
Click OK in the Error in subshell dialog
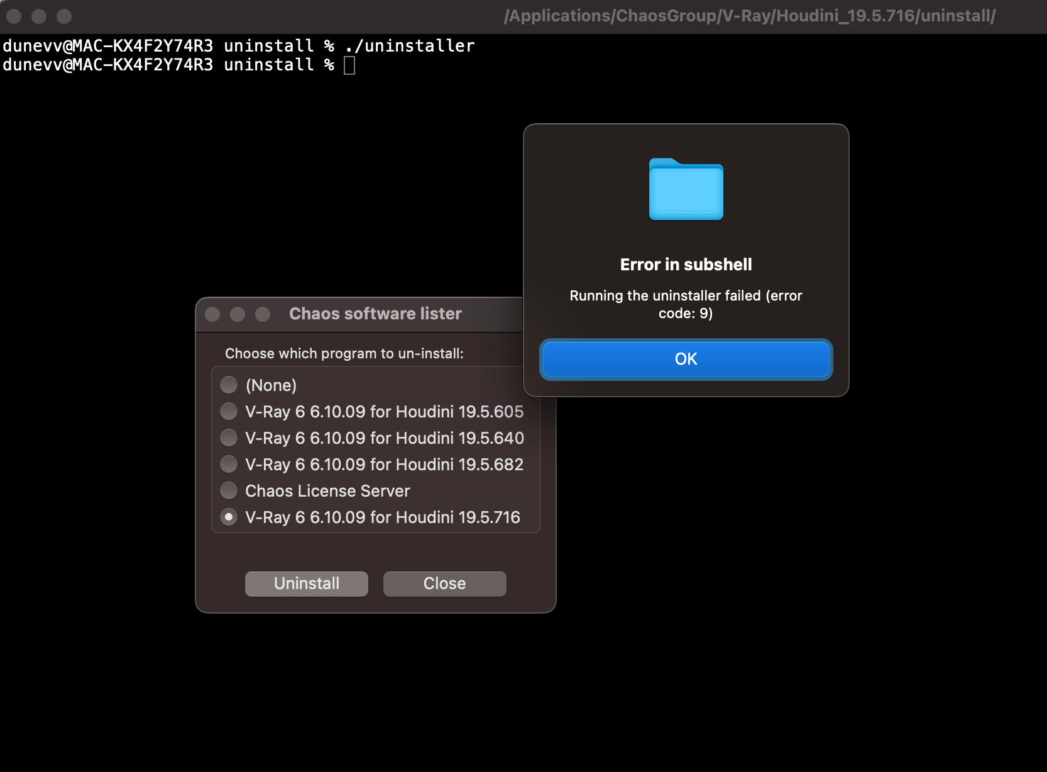686,359
